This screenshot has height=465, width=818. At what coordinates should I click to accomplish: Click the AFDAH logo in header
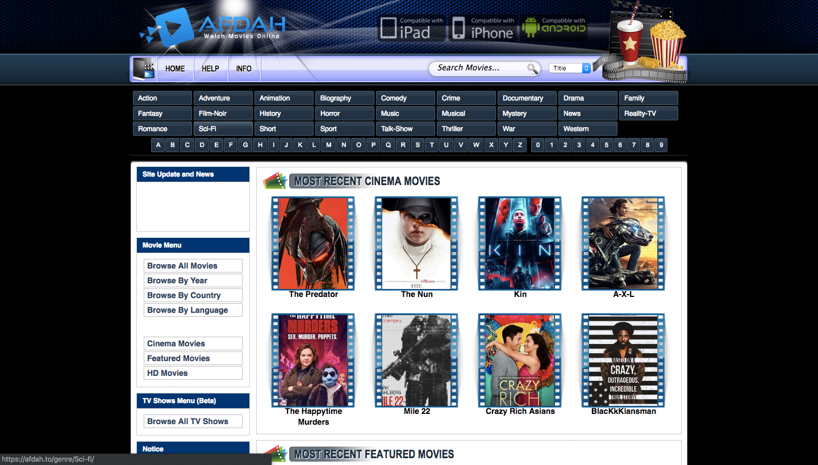(213, 27)
